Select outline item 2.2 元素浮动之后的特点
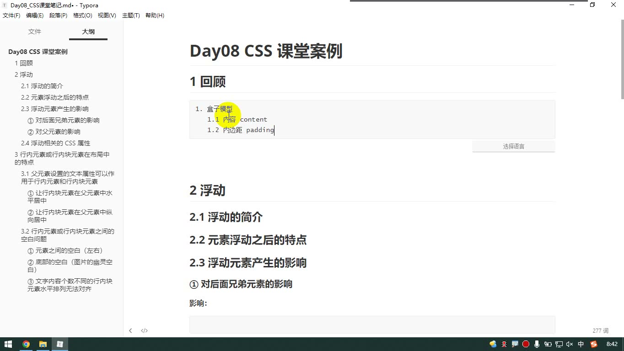Screen dimensions: 624x351 pyautogui.click(x=55, y=97)
